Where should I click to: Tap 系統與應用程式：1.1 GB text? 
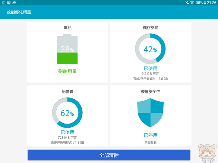67,143
